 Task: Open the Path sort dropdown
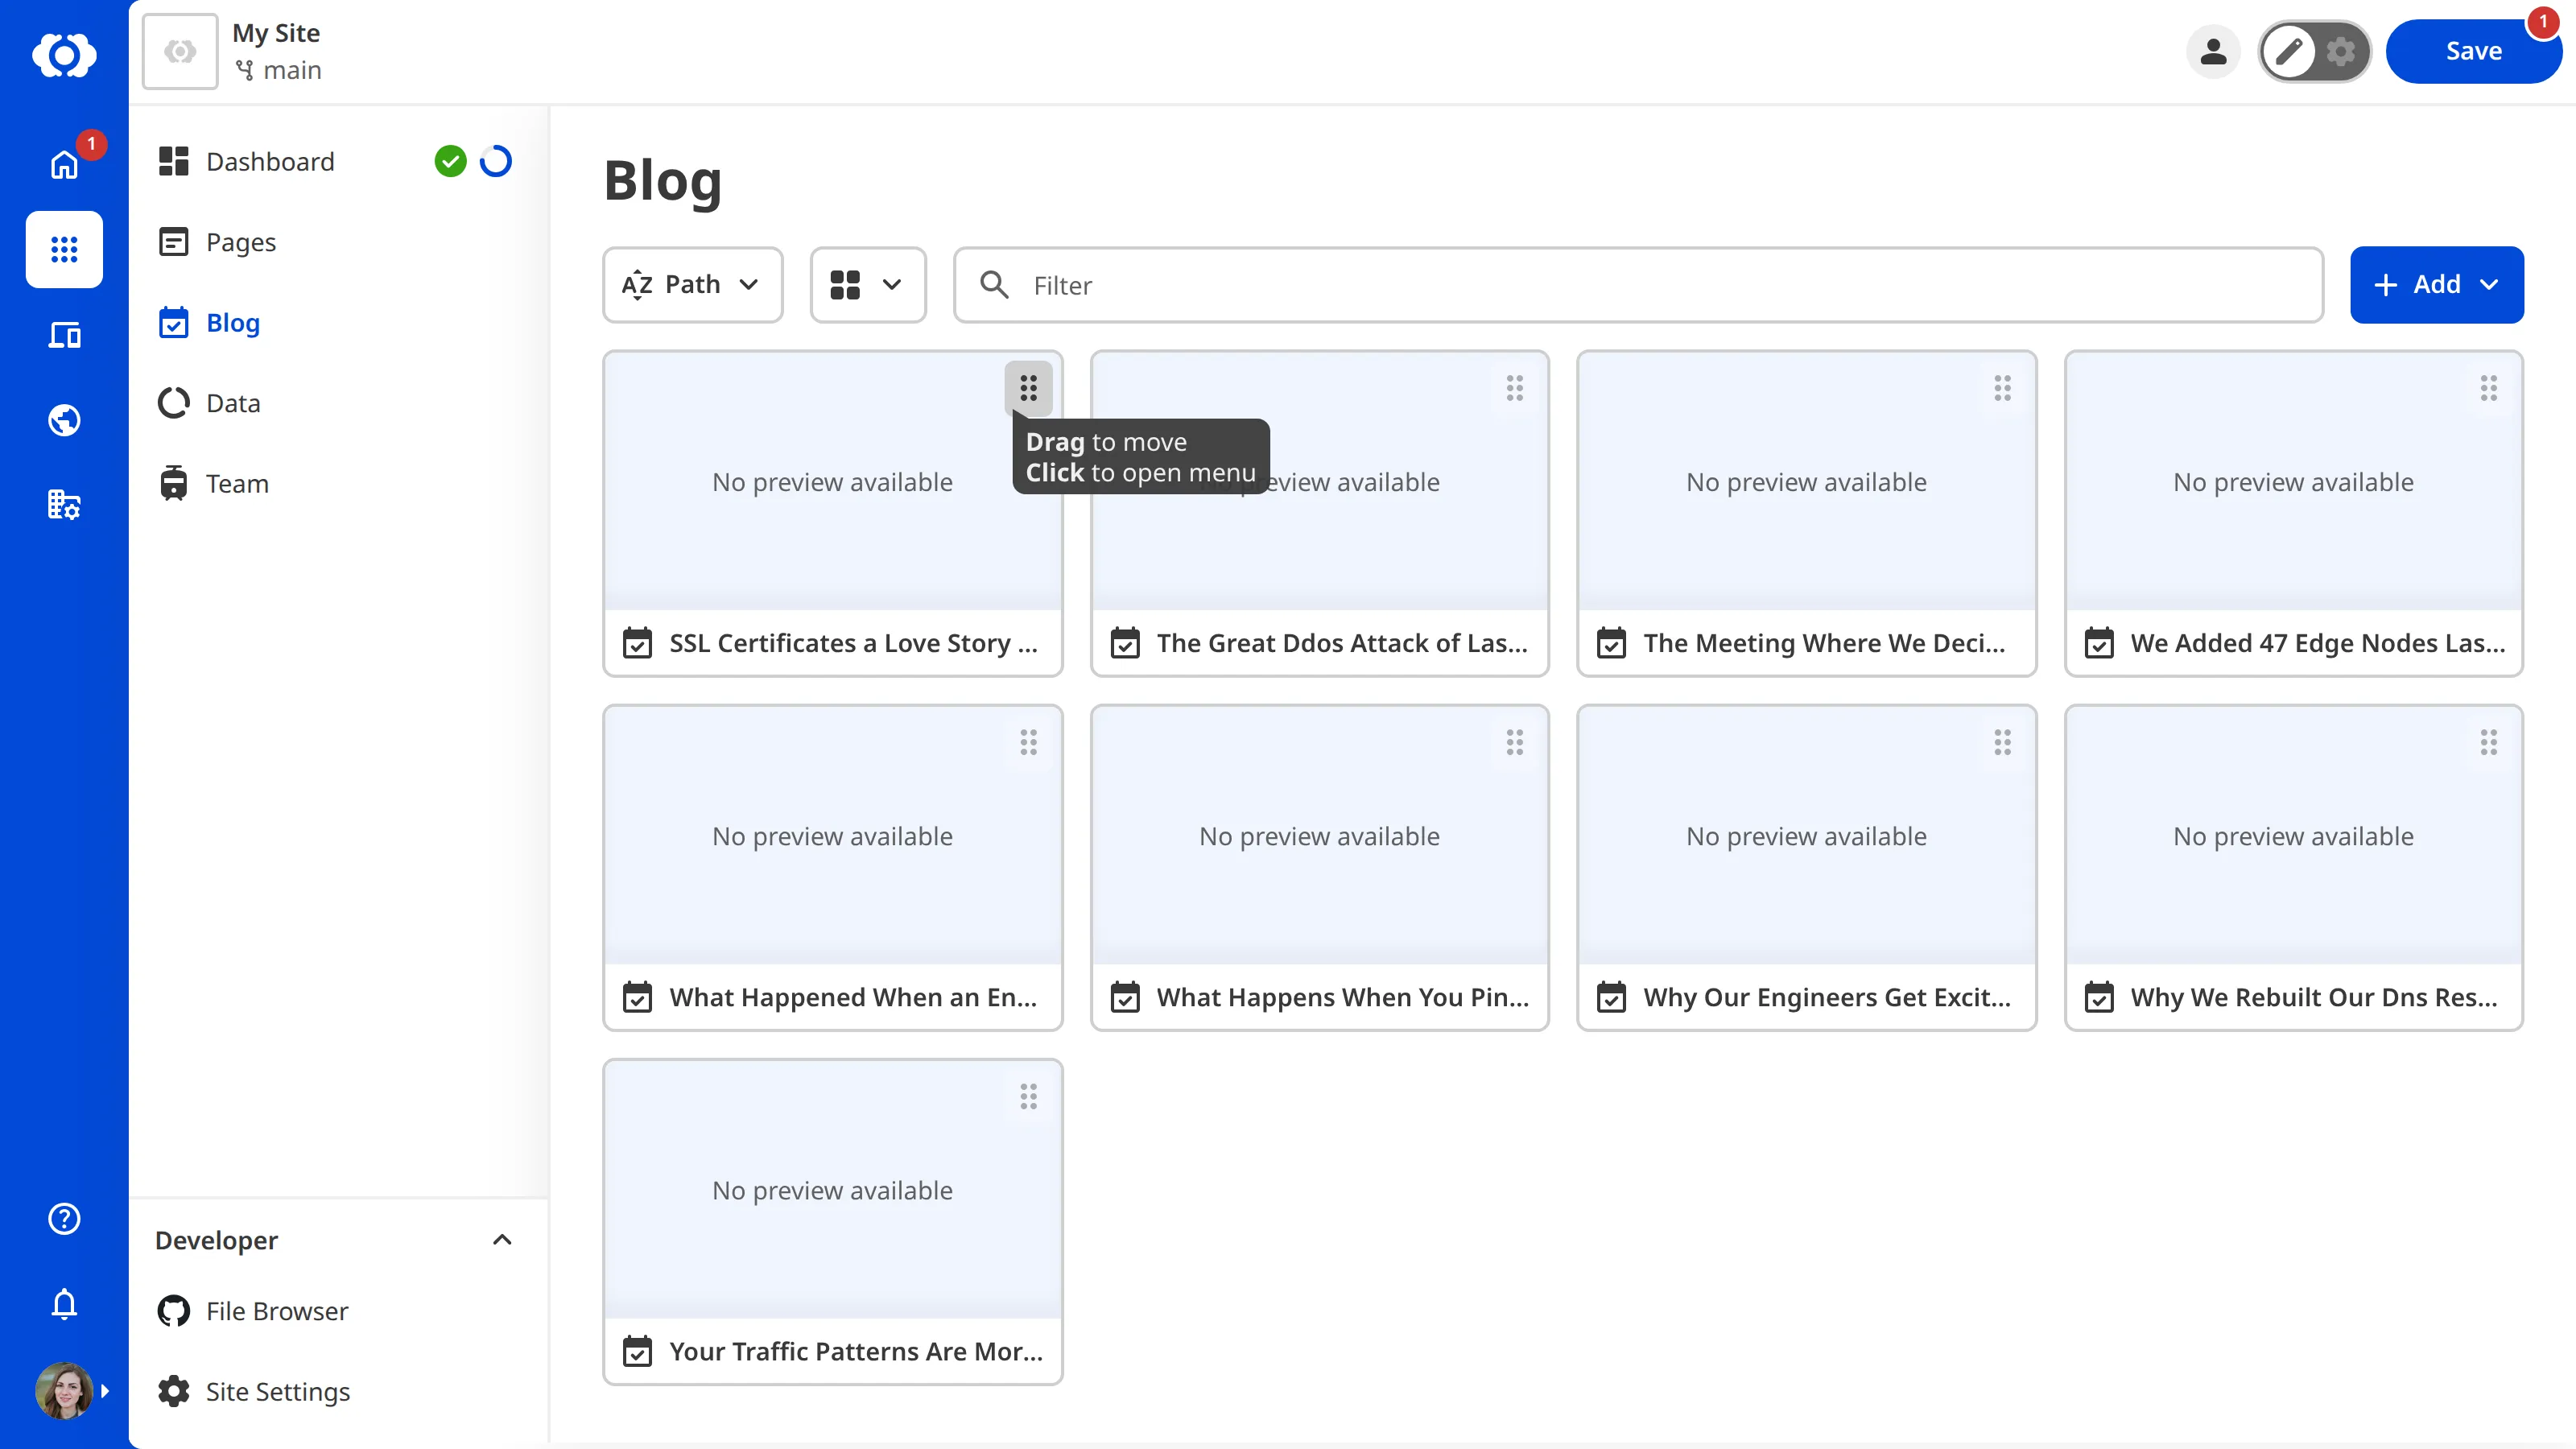click(x=692, y=285)
